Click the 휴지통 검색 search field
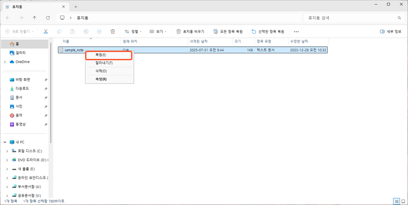Viewport: 408px width, 205px height. tap(351, 18)
